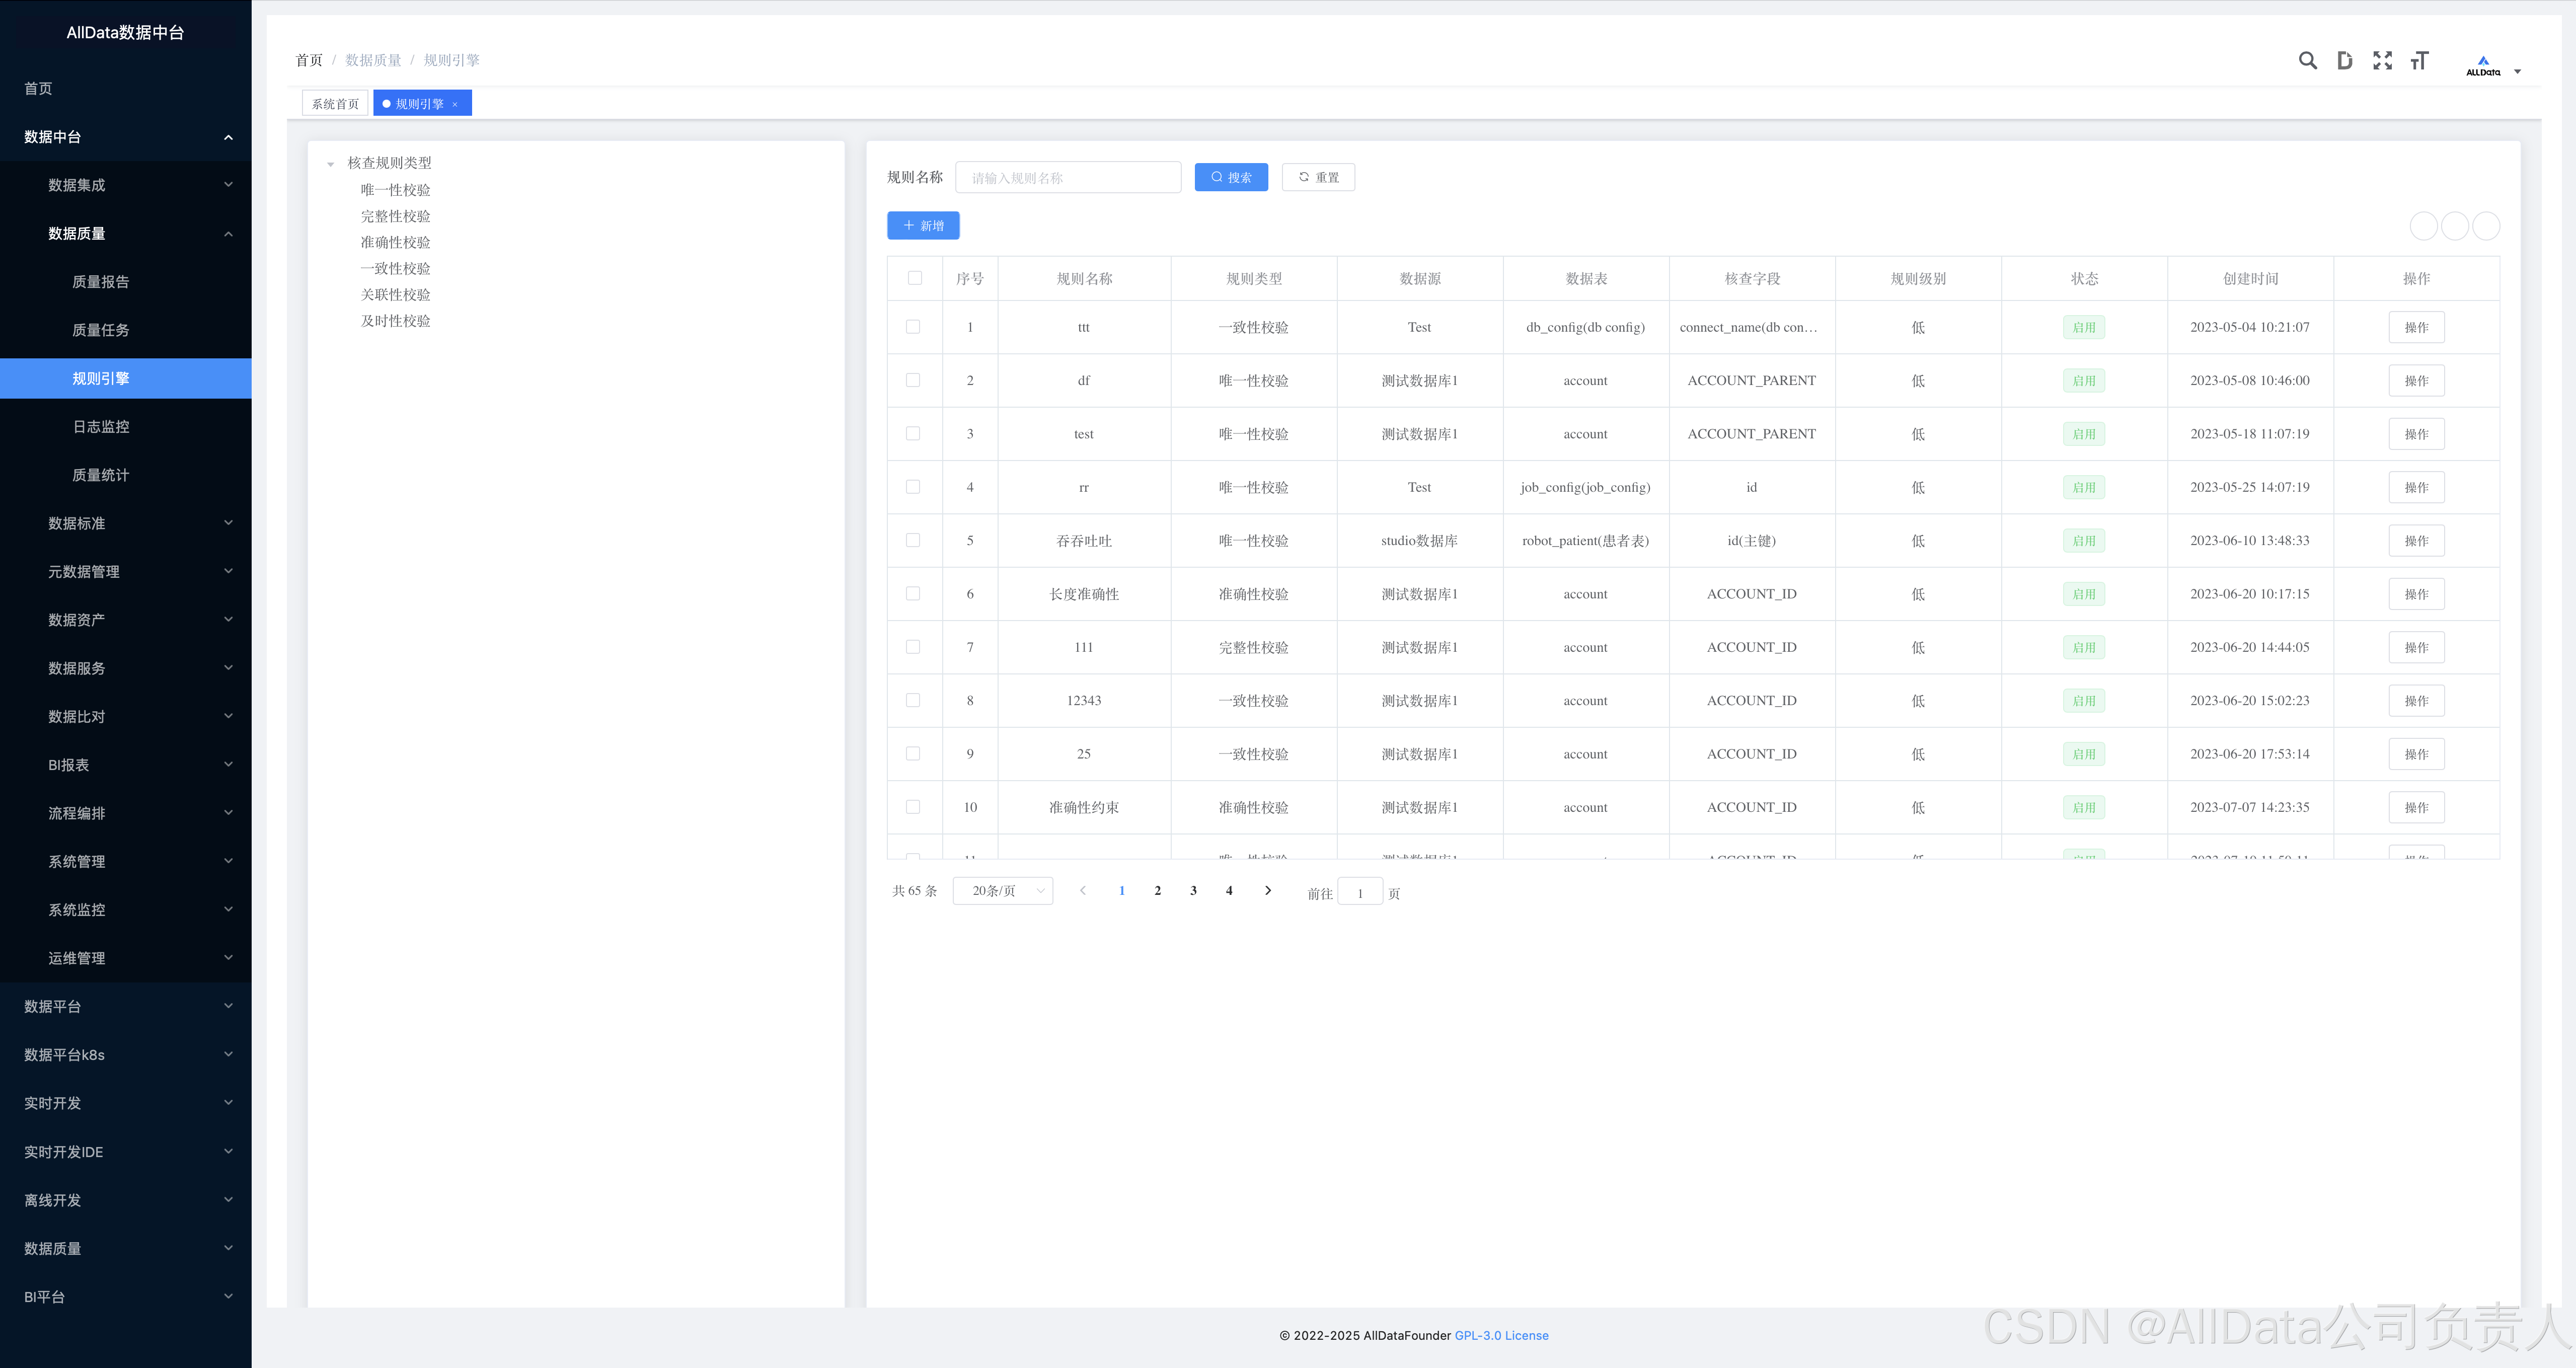Go to next page arrow in pagination
Image resolution: width=2576 pixels, height=1368 pixels.
click(x=1268, y=890)
